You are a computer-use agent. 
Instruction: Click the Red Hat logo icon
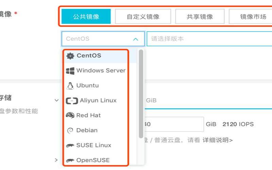[70, 115]
